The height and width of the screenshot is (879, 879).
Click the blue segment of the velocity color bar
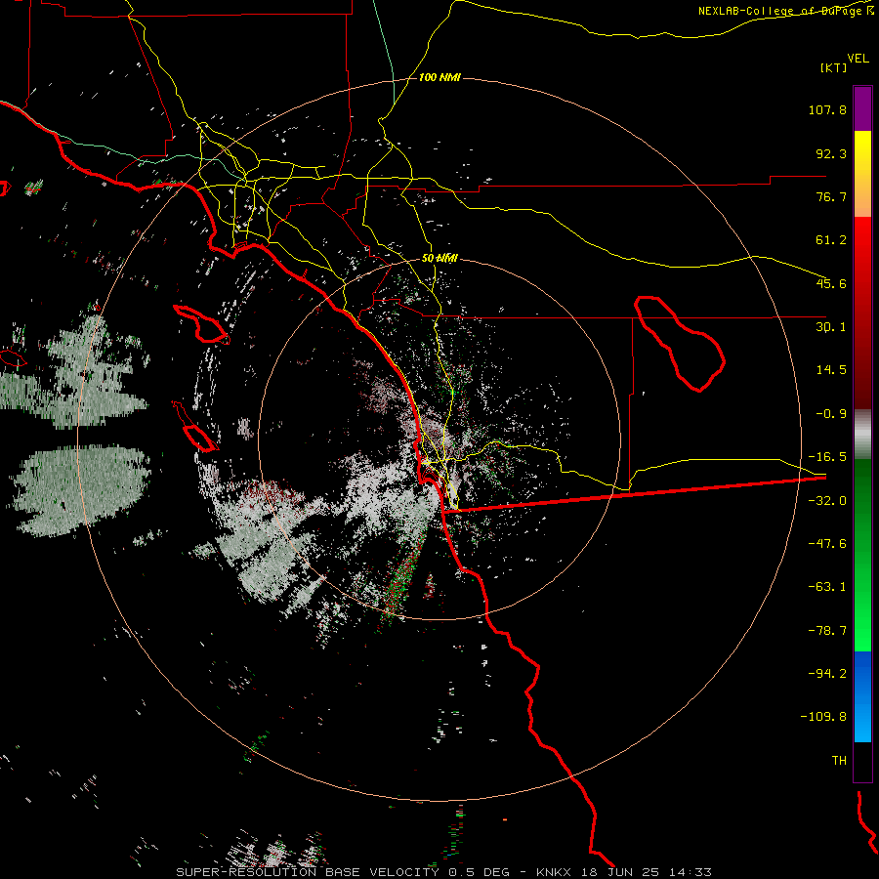tap(862, 696)
